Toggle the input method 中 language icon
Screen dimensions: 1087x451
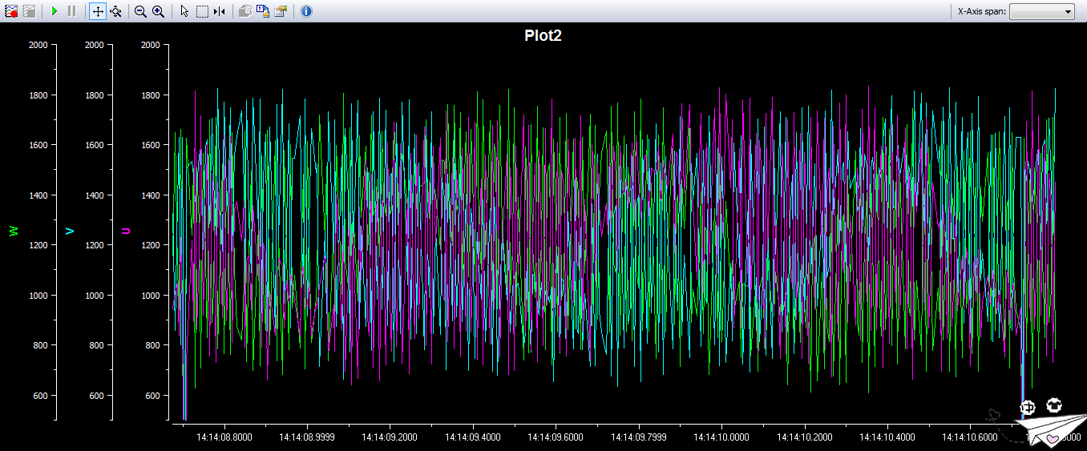click(x=1028, y=407)
